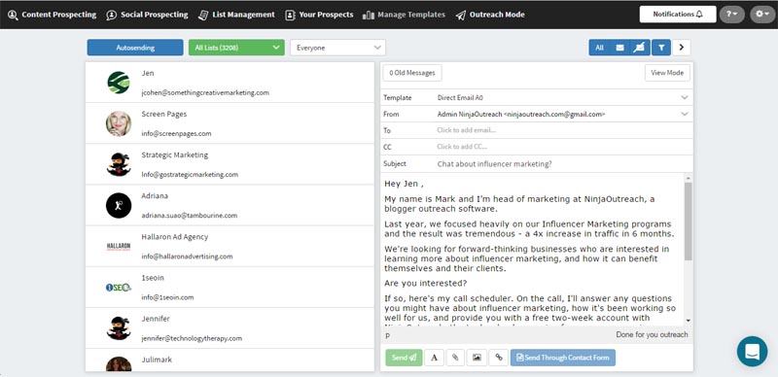Click the insert link chain icon
Viewport: 778px width, 377px height.
click(x=499, y=358)
